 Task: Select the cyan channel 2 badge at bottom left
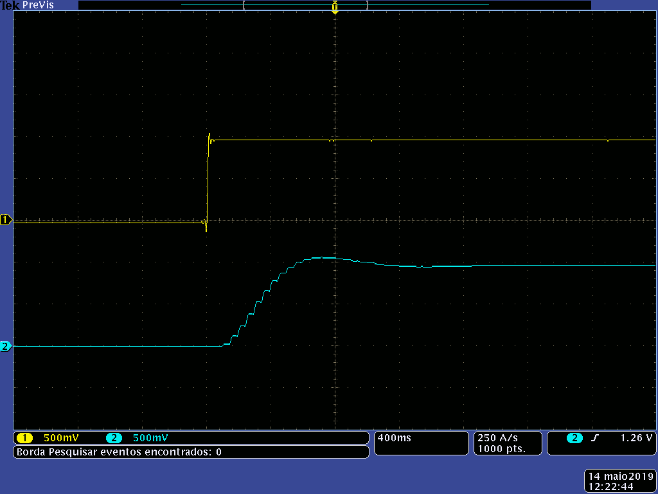114,438
